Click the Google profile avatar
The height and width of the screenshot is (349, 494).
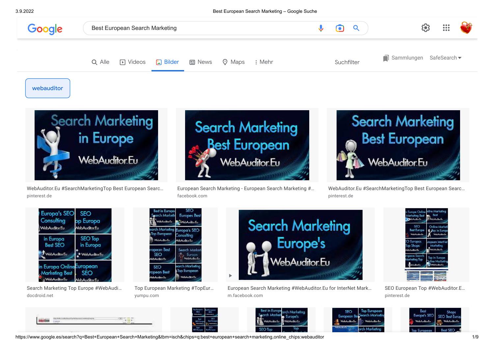point(467,28)
